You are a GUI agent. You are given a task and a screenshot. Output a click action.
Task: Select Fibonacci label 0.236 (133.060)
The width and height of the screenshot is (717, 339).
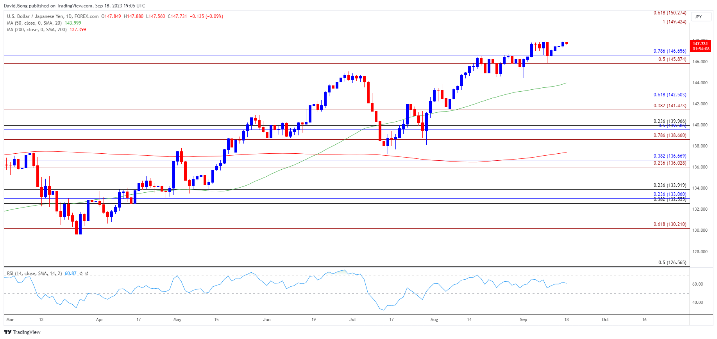pos(670,194)
